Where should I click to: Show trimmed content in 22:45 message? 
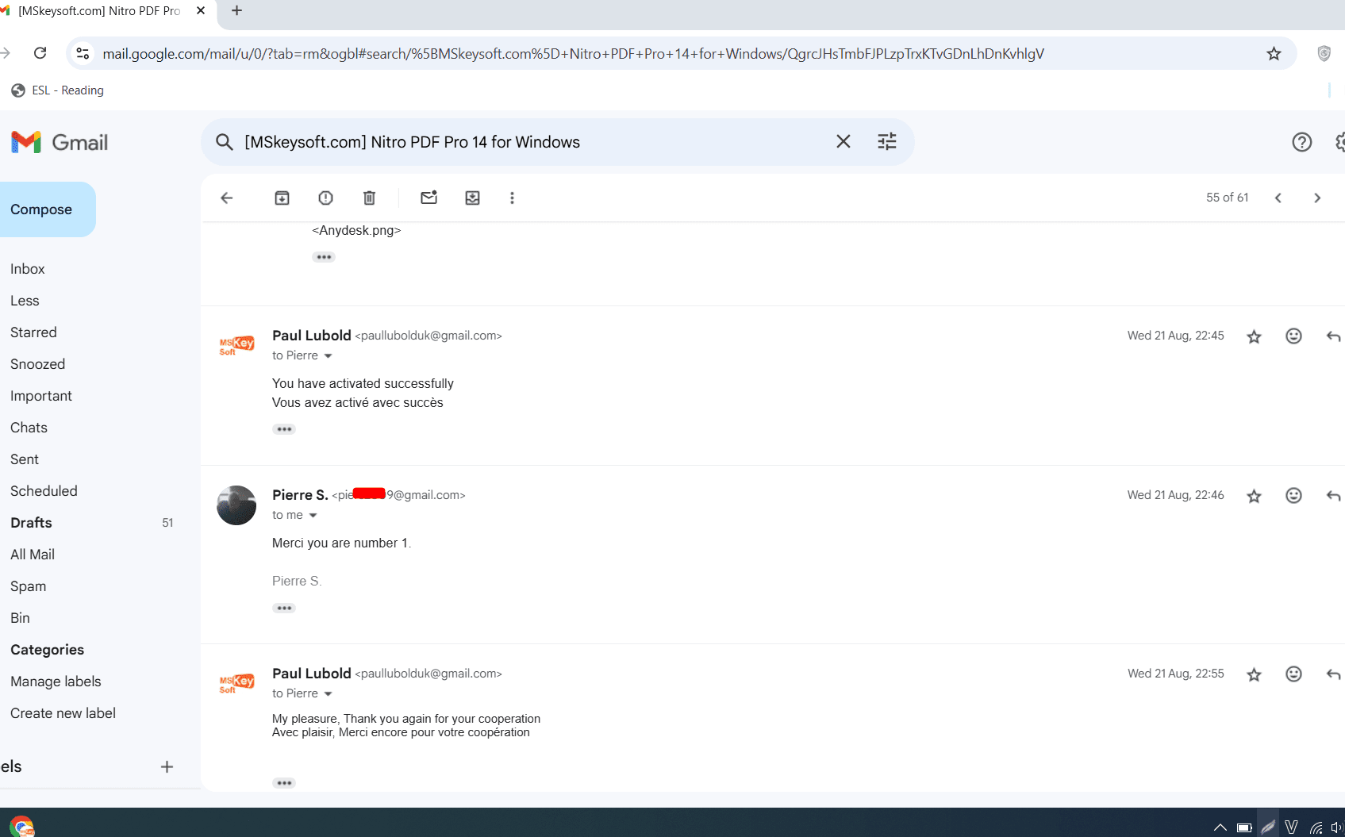pos(284,429)
